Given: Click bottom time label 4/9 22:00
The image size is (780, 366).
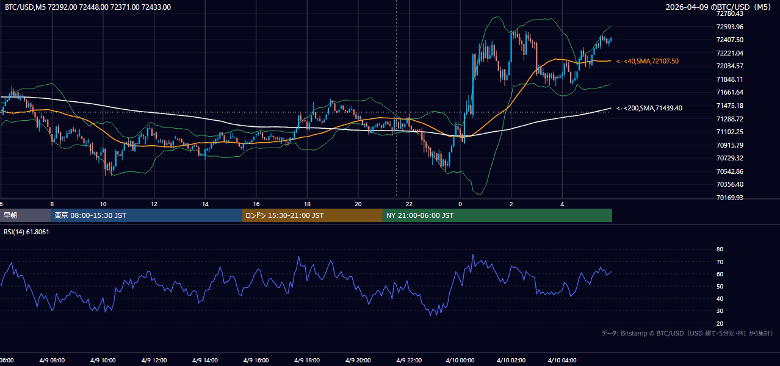Looking at the screenshot, I should (410, 361).
